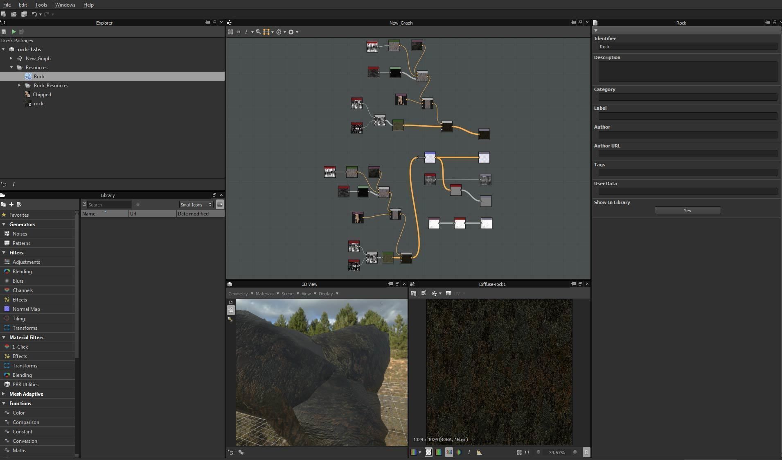Zoom out with minus icon in 2D view
The height and width of the screenshot is (460, 782).
539,452
